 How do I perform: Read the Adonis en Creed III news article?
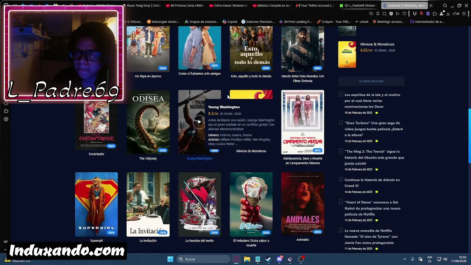(372, 183)
